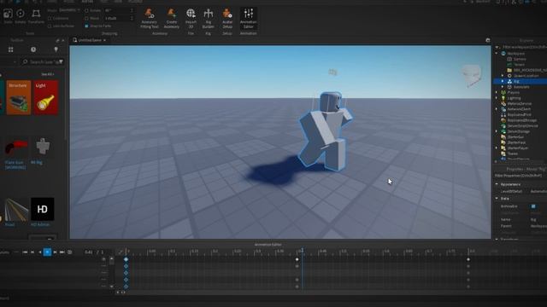Viewport: 547px width, 307px height.
Task: Open Avatar Setup
Action: click(227, 19)
